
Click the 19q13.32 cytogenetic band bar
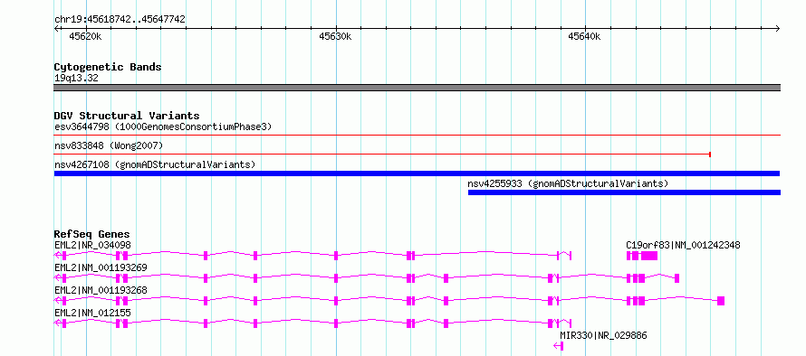click(x=417, y=88)
